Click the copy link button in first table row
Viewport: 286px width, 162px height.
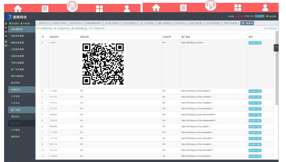tap(254, 43)
